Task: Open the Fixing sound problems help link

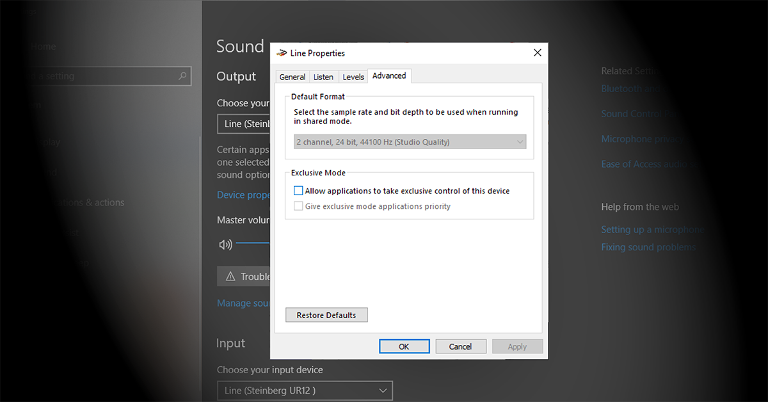Action: point(648,247)
